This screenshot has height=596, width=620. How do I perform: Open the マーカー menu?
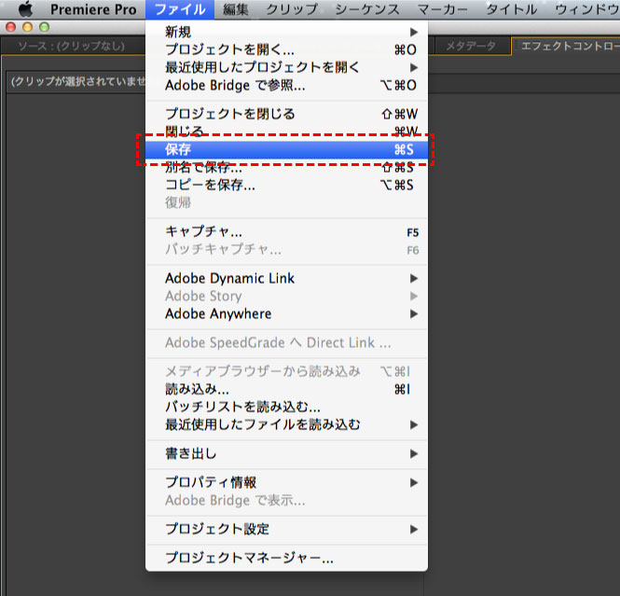(x=443, y=9)
